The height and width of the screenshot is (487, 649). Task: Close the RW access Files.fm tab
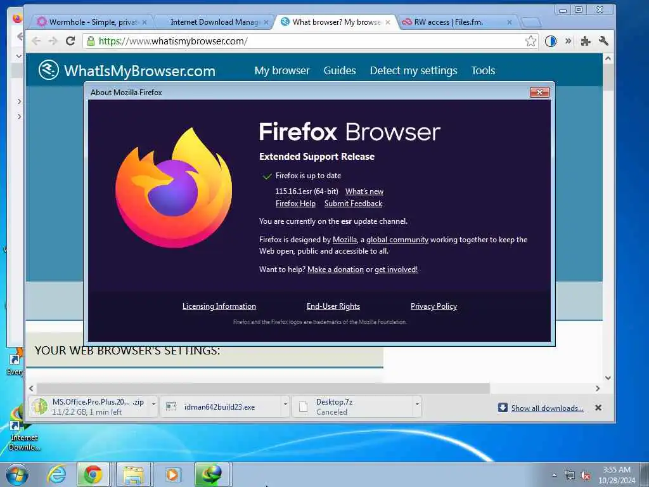click(x=510, y=22)
